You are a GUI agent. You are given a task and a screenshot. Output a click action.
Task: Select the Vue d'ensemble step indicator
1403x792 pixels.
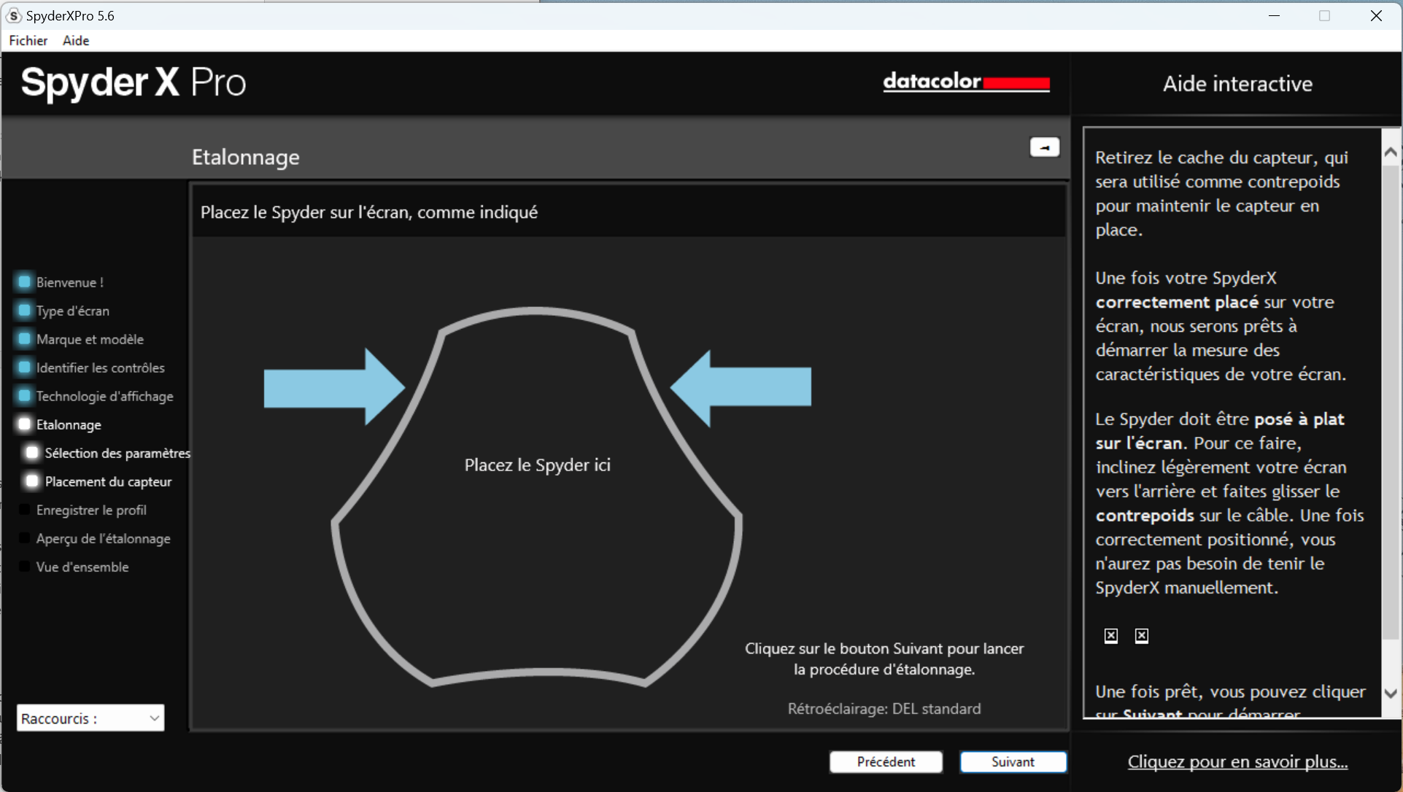24,566
